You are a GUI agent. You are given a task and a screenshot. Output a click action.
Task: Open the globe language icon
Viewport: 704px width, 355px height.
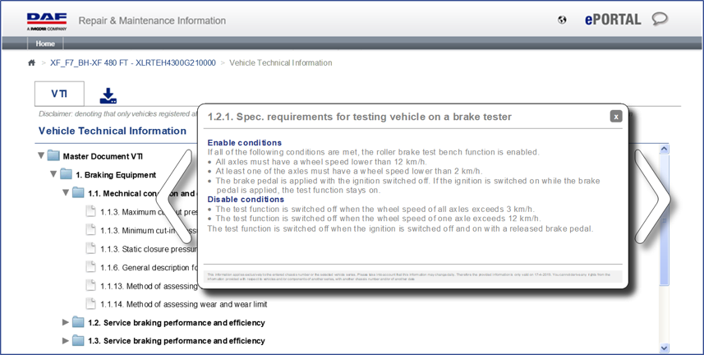coord(562,20)
